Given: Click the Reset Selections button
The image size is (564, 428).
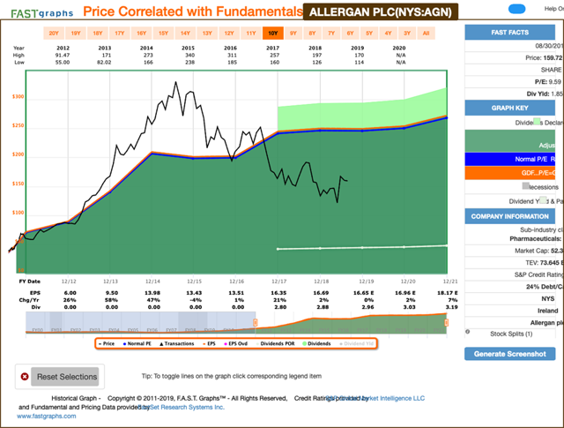Looking at the screenshot, I should (64, 377).
